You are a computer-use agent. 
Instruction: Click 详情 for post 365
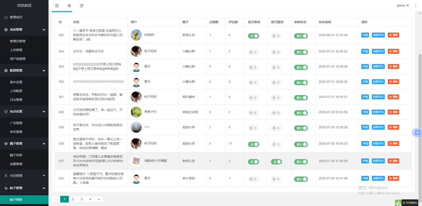coord(365,35)
